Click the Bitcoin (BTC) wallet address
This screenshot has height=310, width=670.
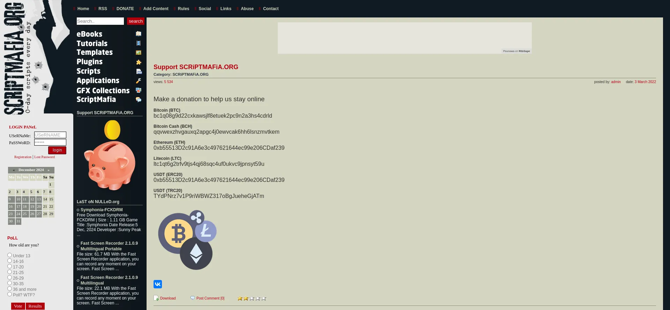point(213,116)
